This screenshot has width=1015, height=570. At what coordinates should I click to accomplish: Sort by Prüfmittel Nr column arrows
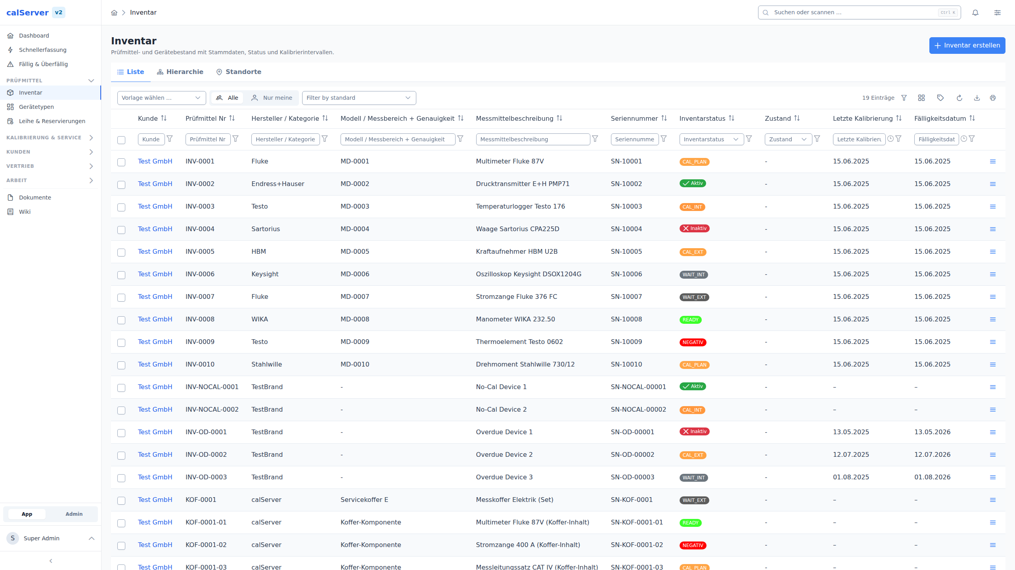click(x=232, y=118)
